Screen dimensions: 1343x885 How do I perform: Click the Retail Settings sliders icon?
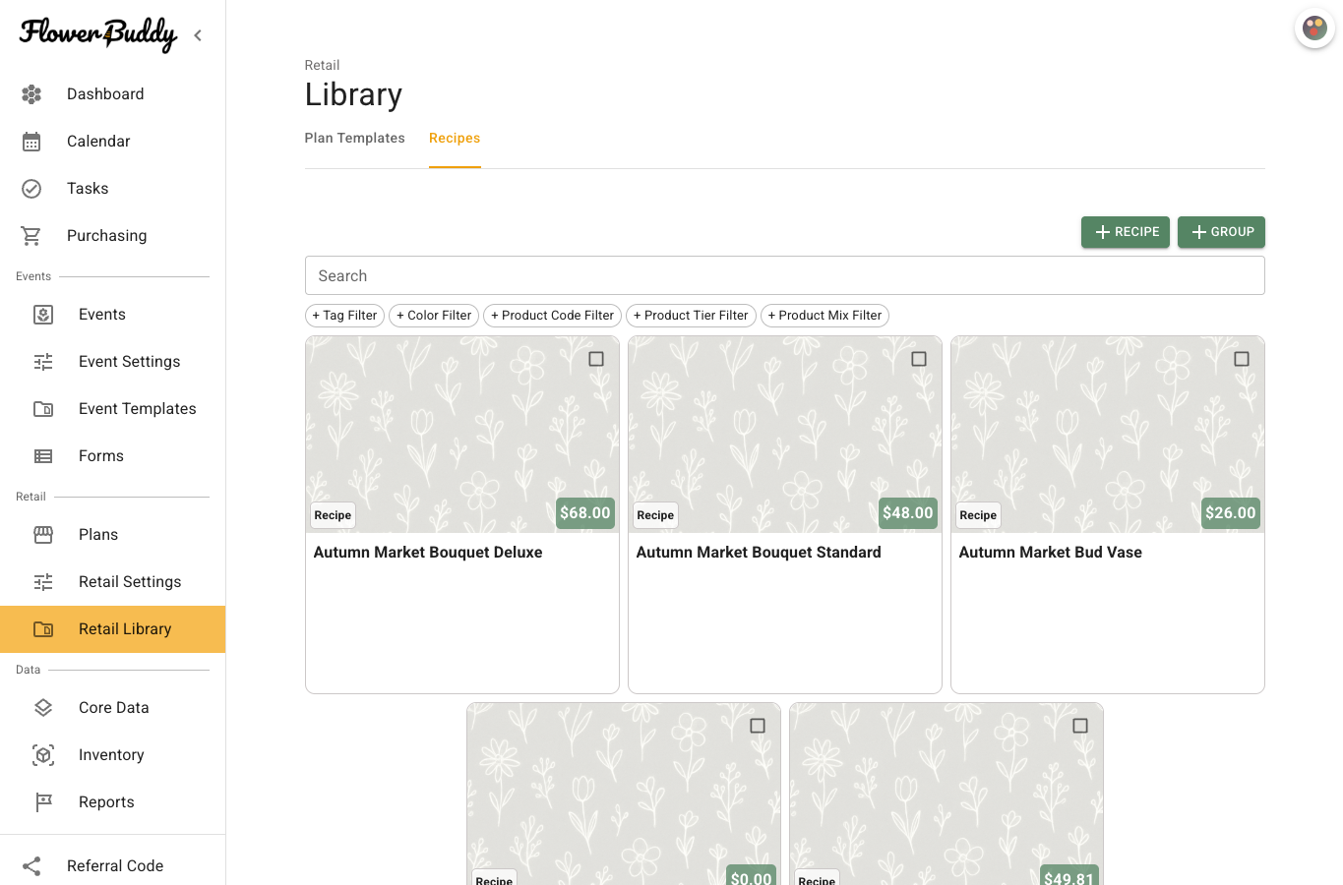point(43,582)
